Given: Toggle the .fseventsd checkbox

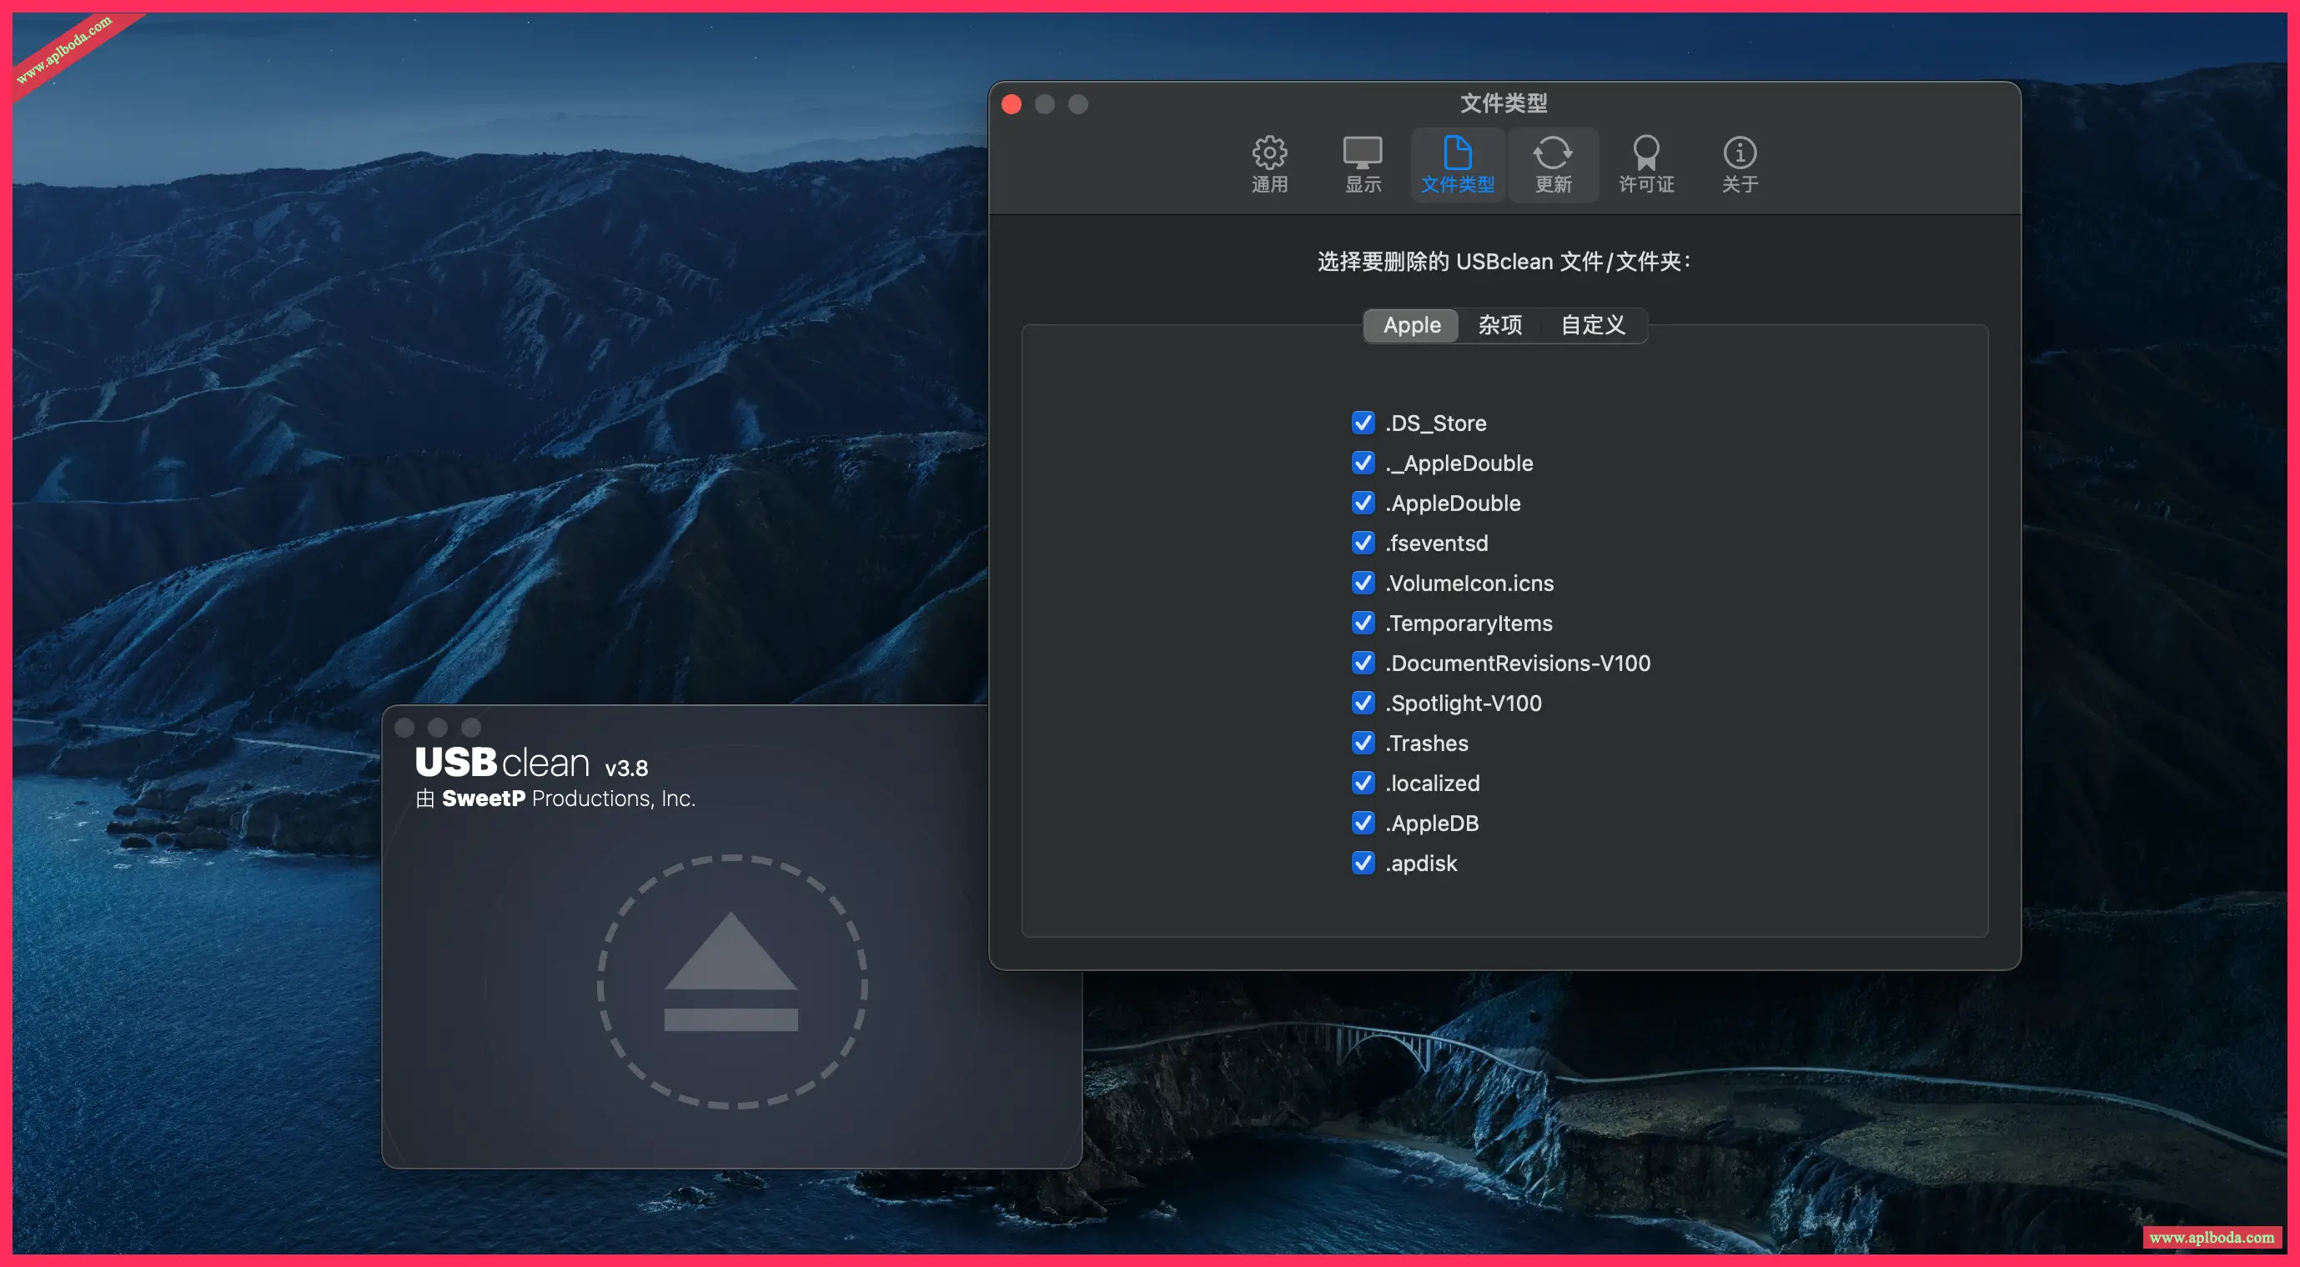Looking at the screenshot, I should [x=1363, y=543].
